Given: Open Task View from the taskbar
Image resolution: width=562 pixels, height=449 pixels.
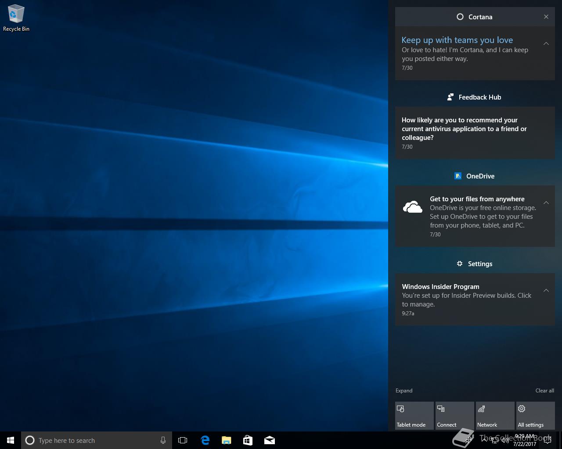Looking at the screenshot, I should coord(183,440).
